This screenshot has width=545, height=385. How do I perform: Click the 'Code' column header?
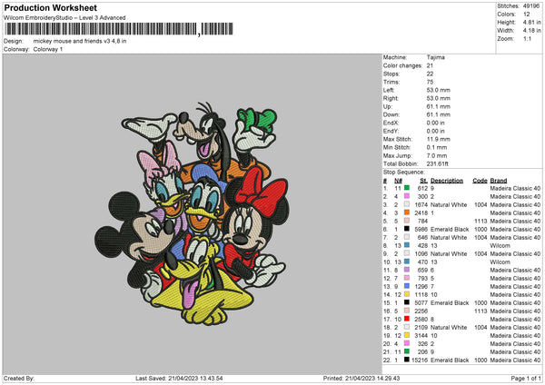coord(480,181)
